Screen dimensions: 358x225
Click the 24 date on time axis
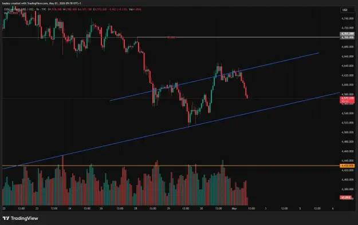point(70,208)
